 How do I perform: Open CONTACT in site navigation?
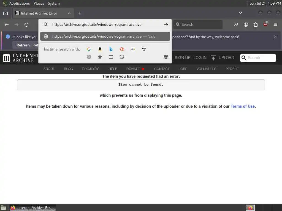pos(162,69)
